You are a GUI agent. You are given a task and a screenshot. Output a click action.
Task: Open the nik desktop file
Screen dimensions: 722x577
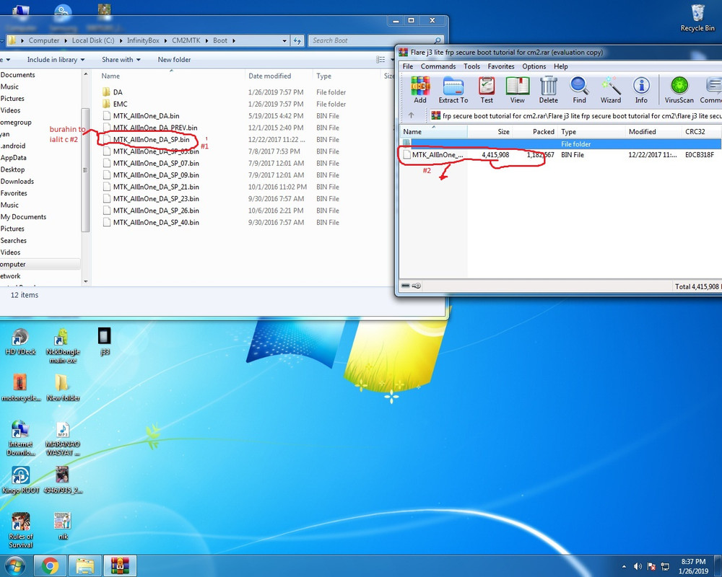click(63, 526)
